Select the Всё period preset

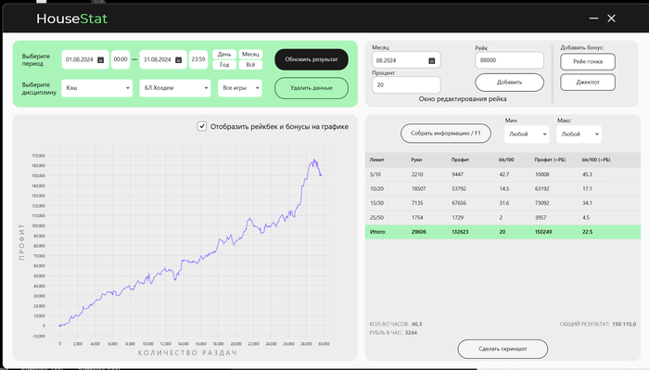250,65
